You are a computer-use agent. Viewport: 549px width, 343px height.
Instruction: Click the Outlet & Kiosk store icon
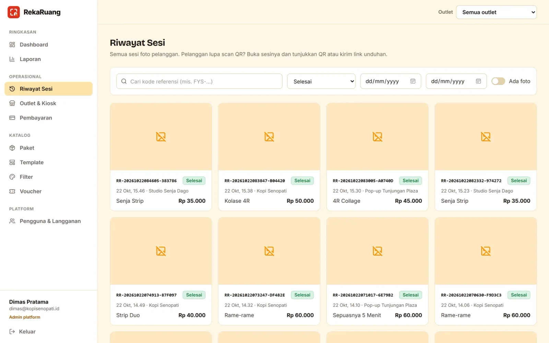pos(12,103)
